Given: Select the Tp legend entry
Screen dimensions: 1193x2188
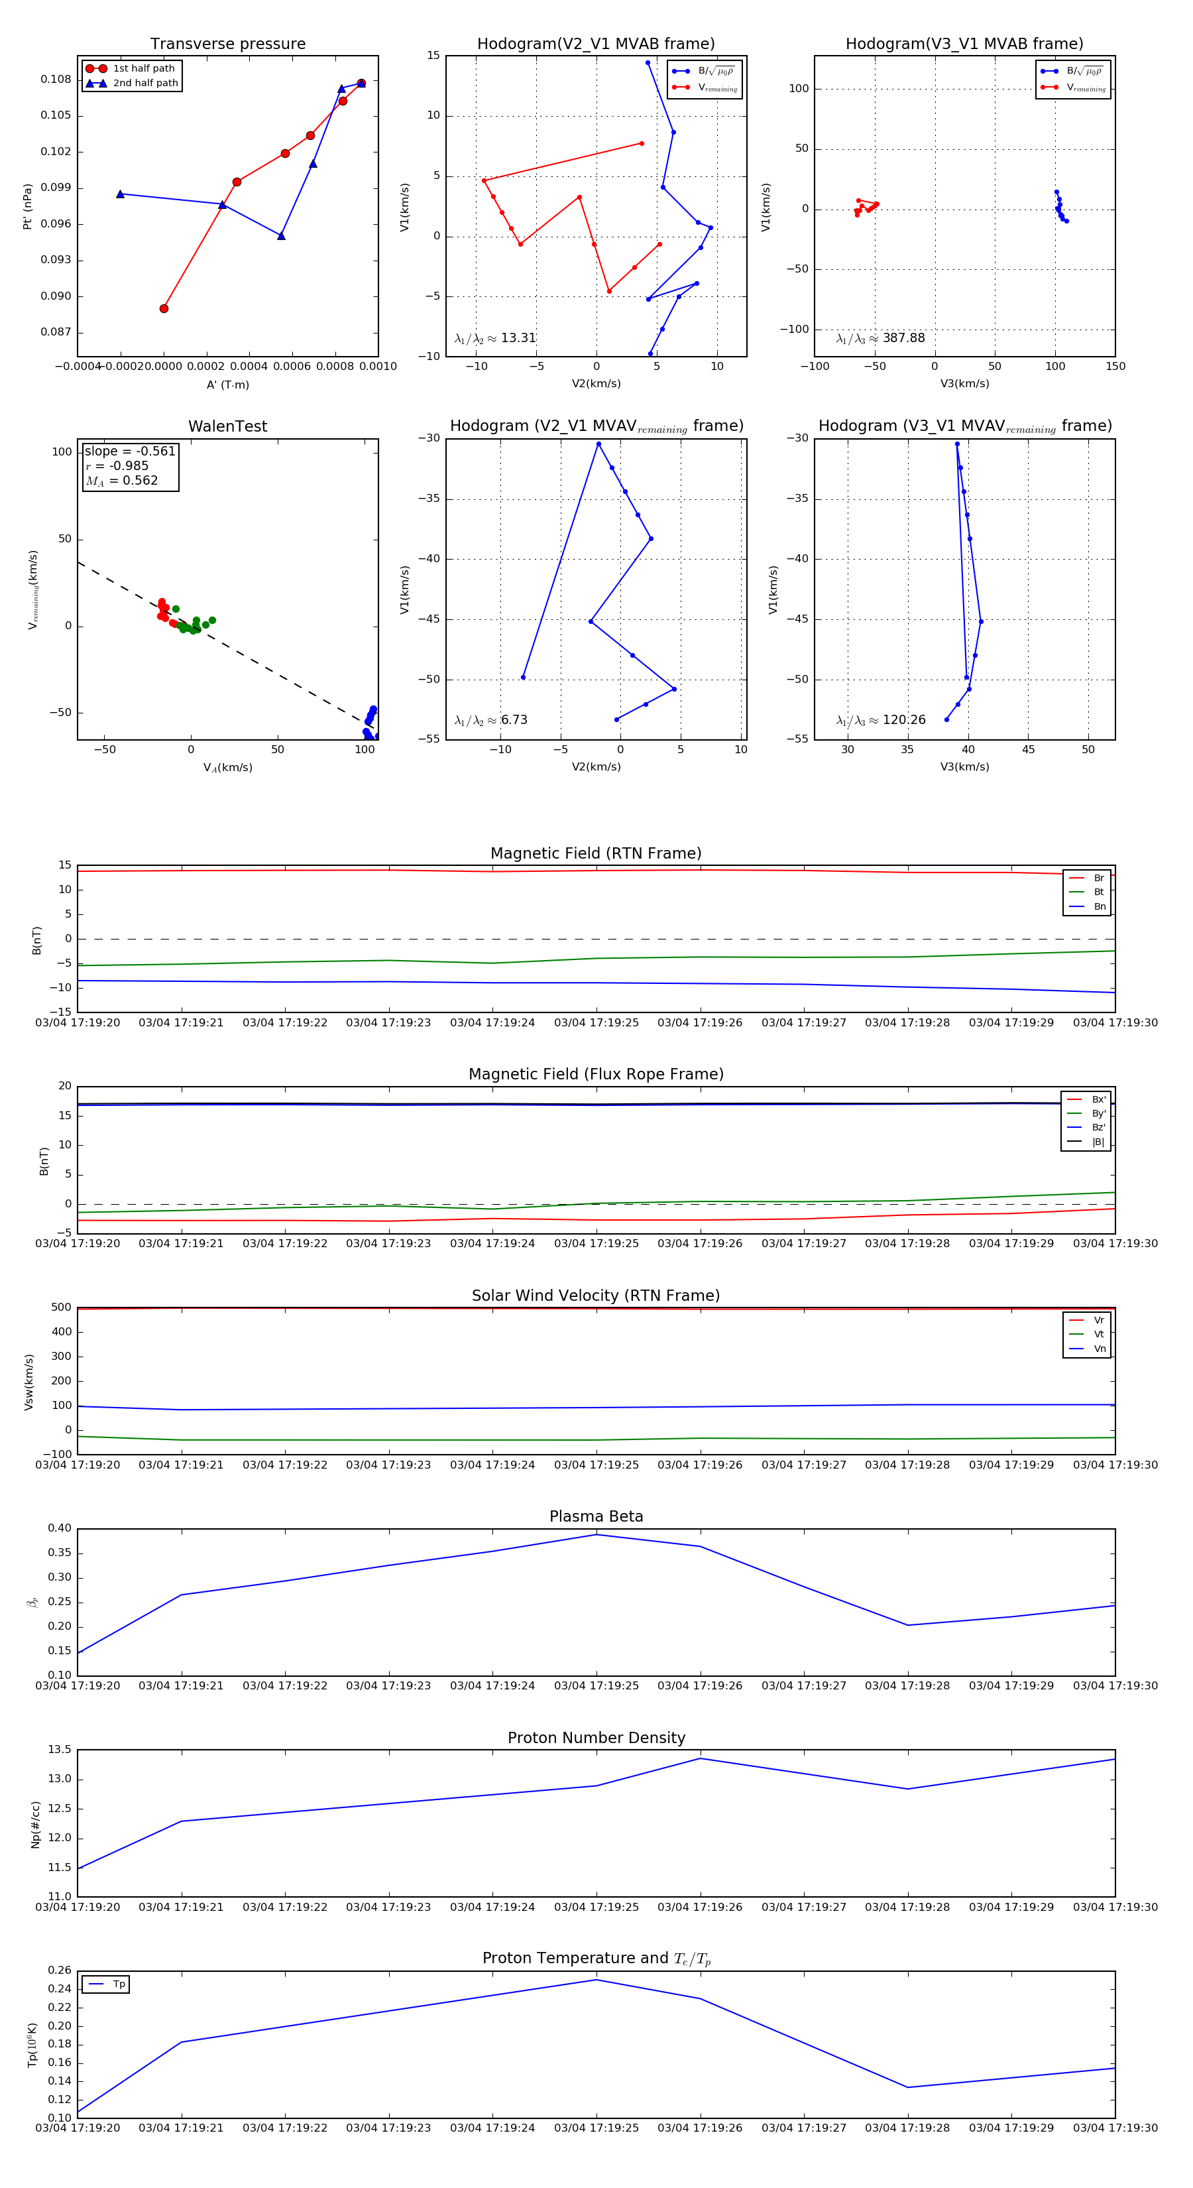Looking at the screenshot, I should [x=106, y=1984].
